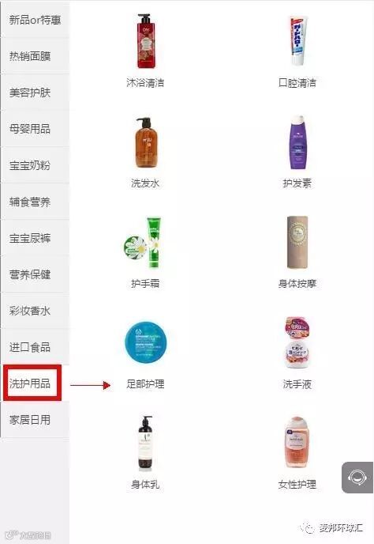This screenshot has width=374, height=544.
Task: Open the customer service headset icon
Action: [357, 478]
